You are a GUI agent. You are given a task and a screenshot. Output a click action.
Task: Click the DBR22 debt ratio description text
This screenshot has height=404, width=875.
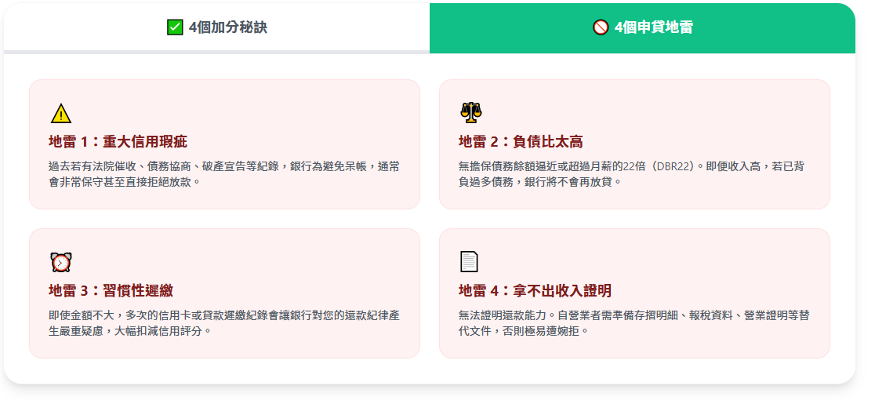coord(630,174)
